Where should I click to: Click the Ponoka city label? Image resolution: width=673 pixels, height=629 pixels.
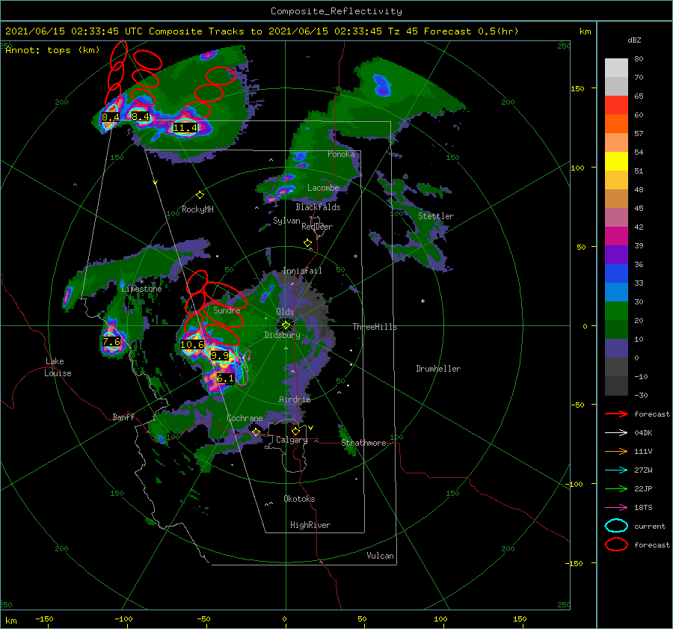pos(341,154)
